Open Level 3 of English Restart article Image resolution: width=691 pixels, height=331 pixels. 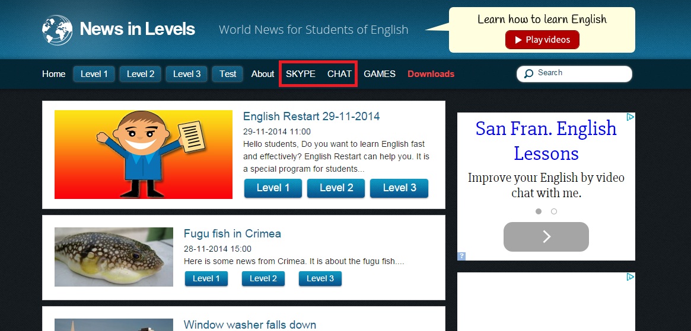click(399, 188)
